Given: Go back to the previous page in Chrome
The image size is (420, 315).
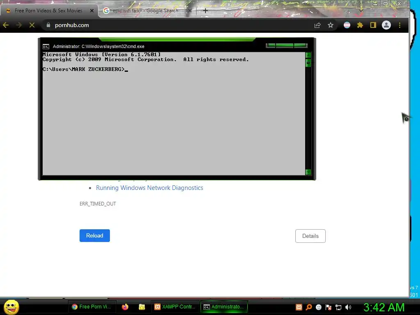Looking at the screenshot, I should pos(6,25).
